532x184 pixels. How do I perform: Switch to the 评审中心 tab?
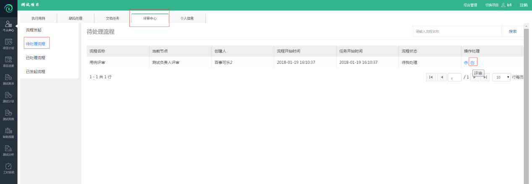(x=150, y=18)
